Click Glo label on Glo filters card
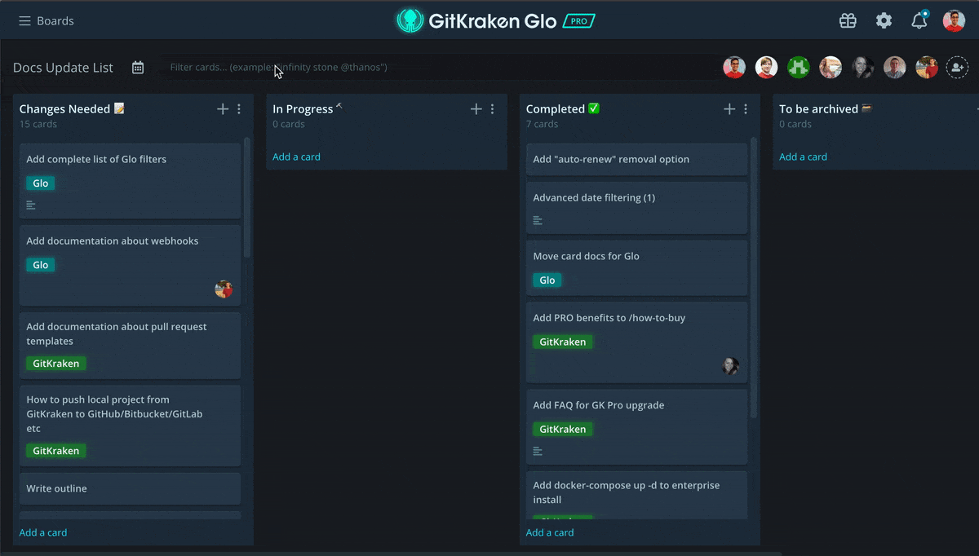979x556 pixels. coord(41,183)
